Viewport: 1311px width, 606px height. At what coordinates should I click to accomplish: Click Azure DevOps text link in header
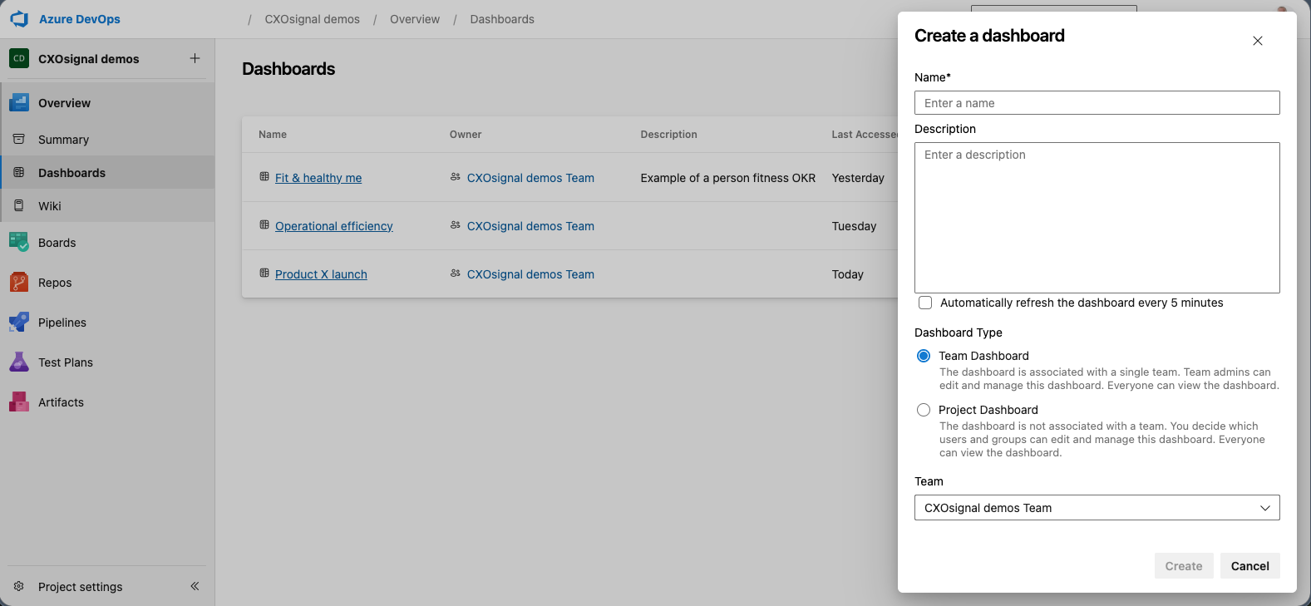click(80, 19)
